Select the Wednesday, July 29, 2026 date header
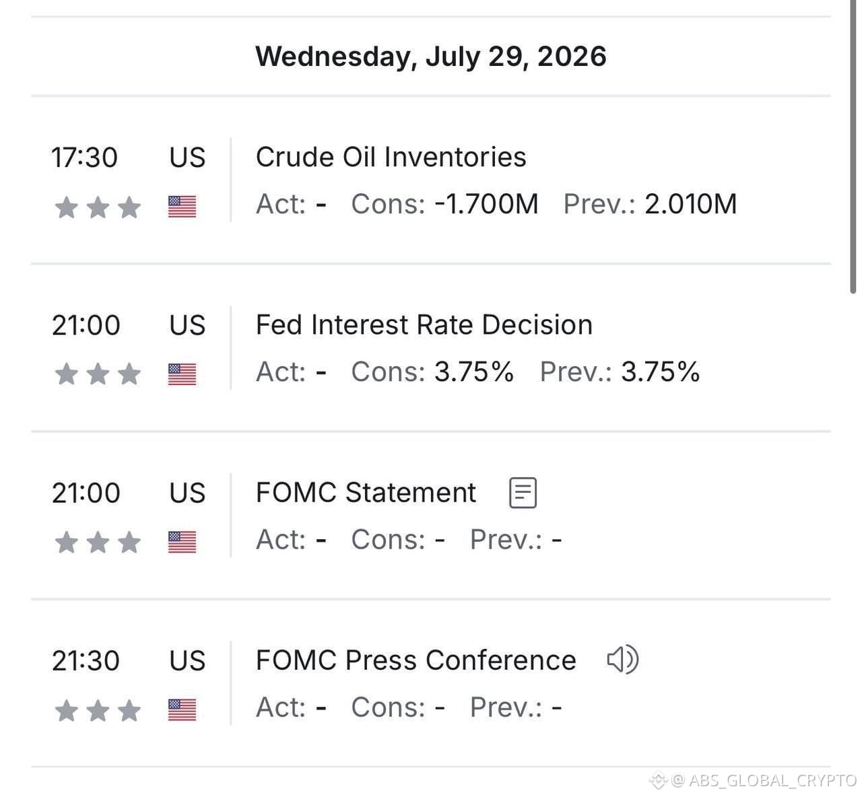Screen dimensions: 862x797 [431, 56]
